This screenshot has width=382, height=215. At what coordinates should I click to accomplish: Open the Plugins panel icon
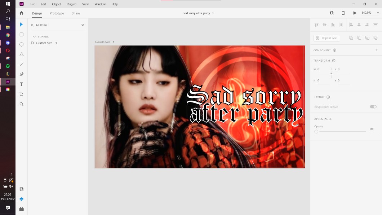(22, 209)
